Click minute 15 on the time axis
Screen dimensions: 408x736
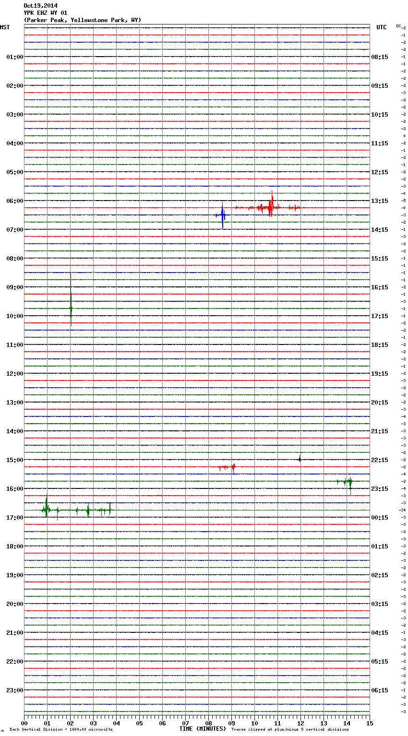[x=370, y=723]
